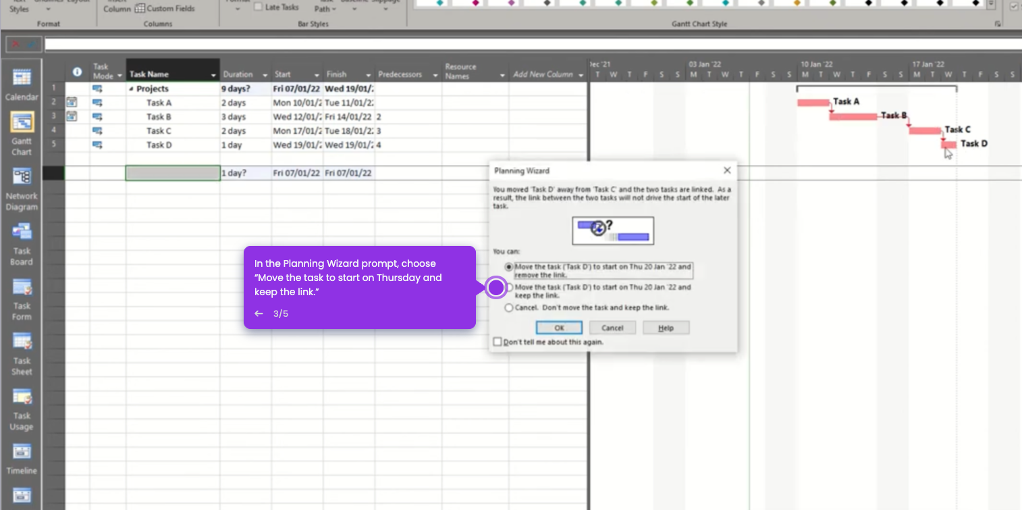Click the Custom Fields ribbon icon
The image size is (1022, 510).
pos(140,9)
